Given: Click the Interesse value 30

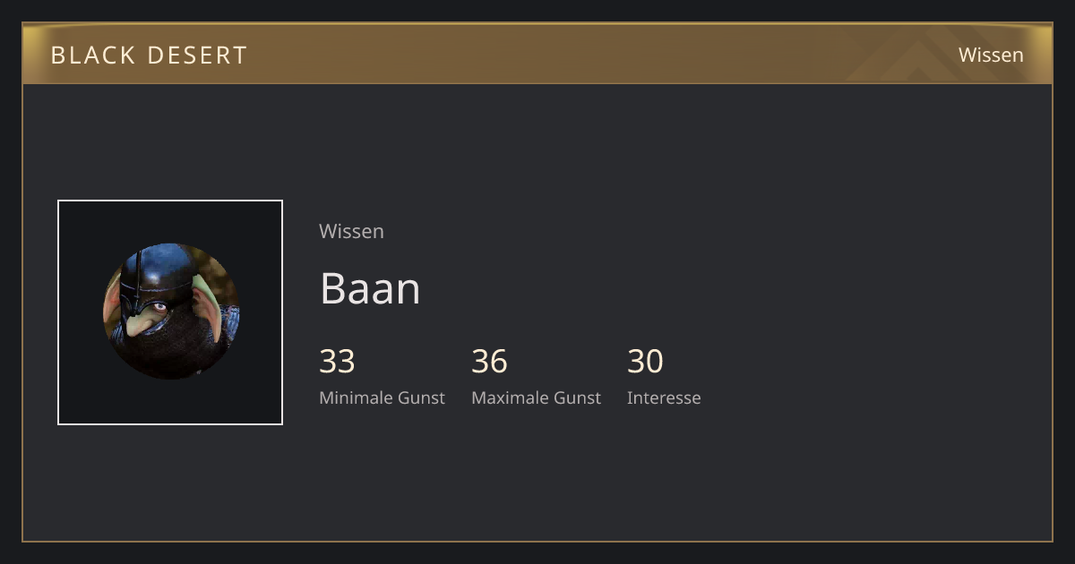Looking at the screenshot, I should (x=645, y=362).
